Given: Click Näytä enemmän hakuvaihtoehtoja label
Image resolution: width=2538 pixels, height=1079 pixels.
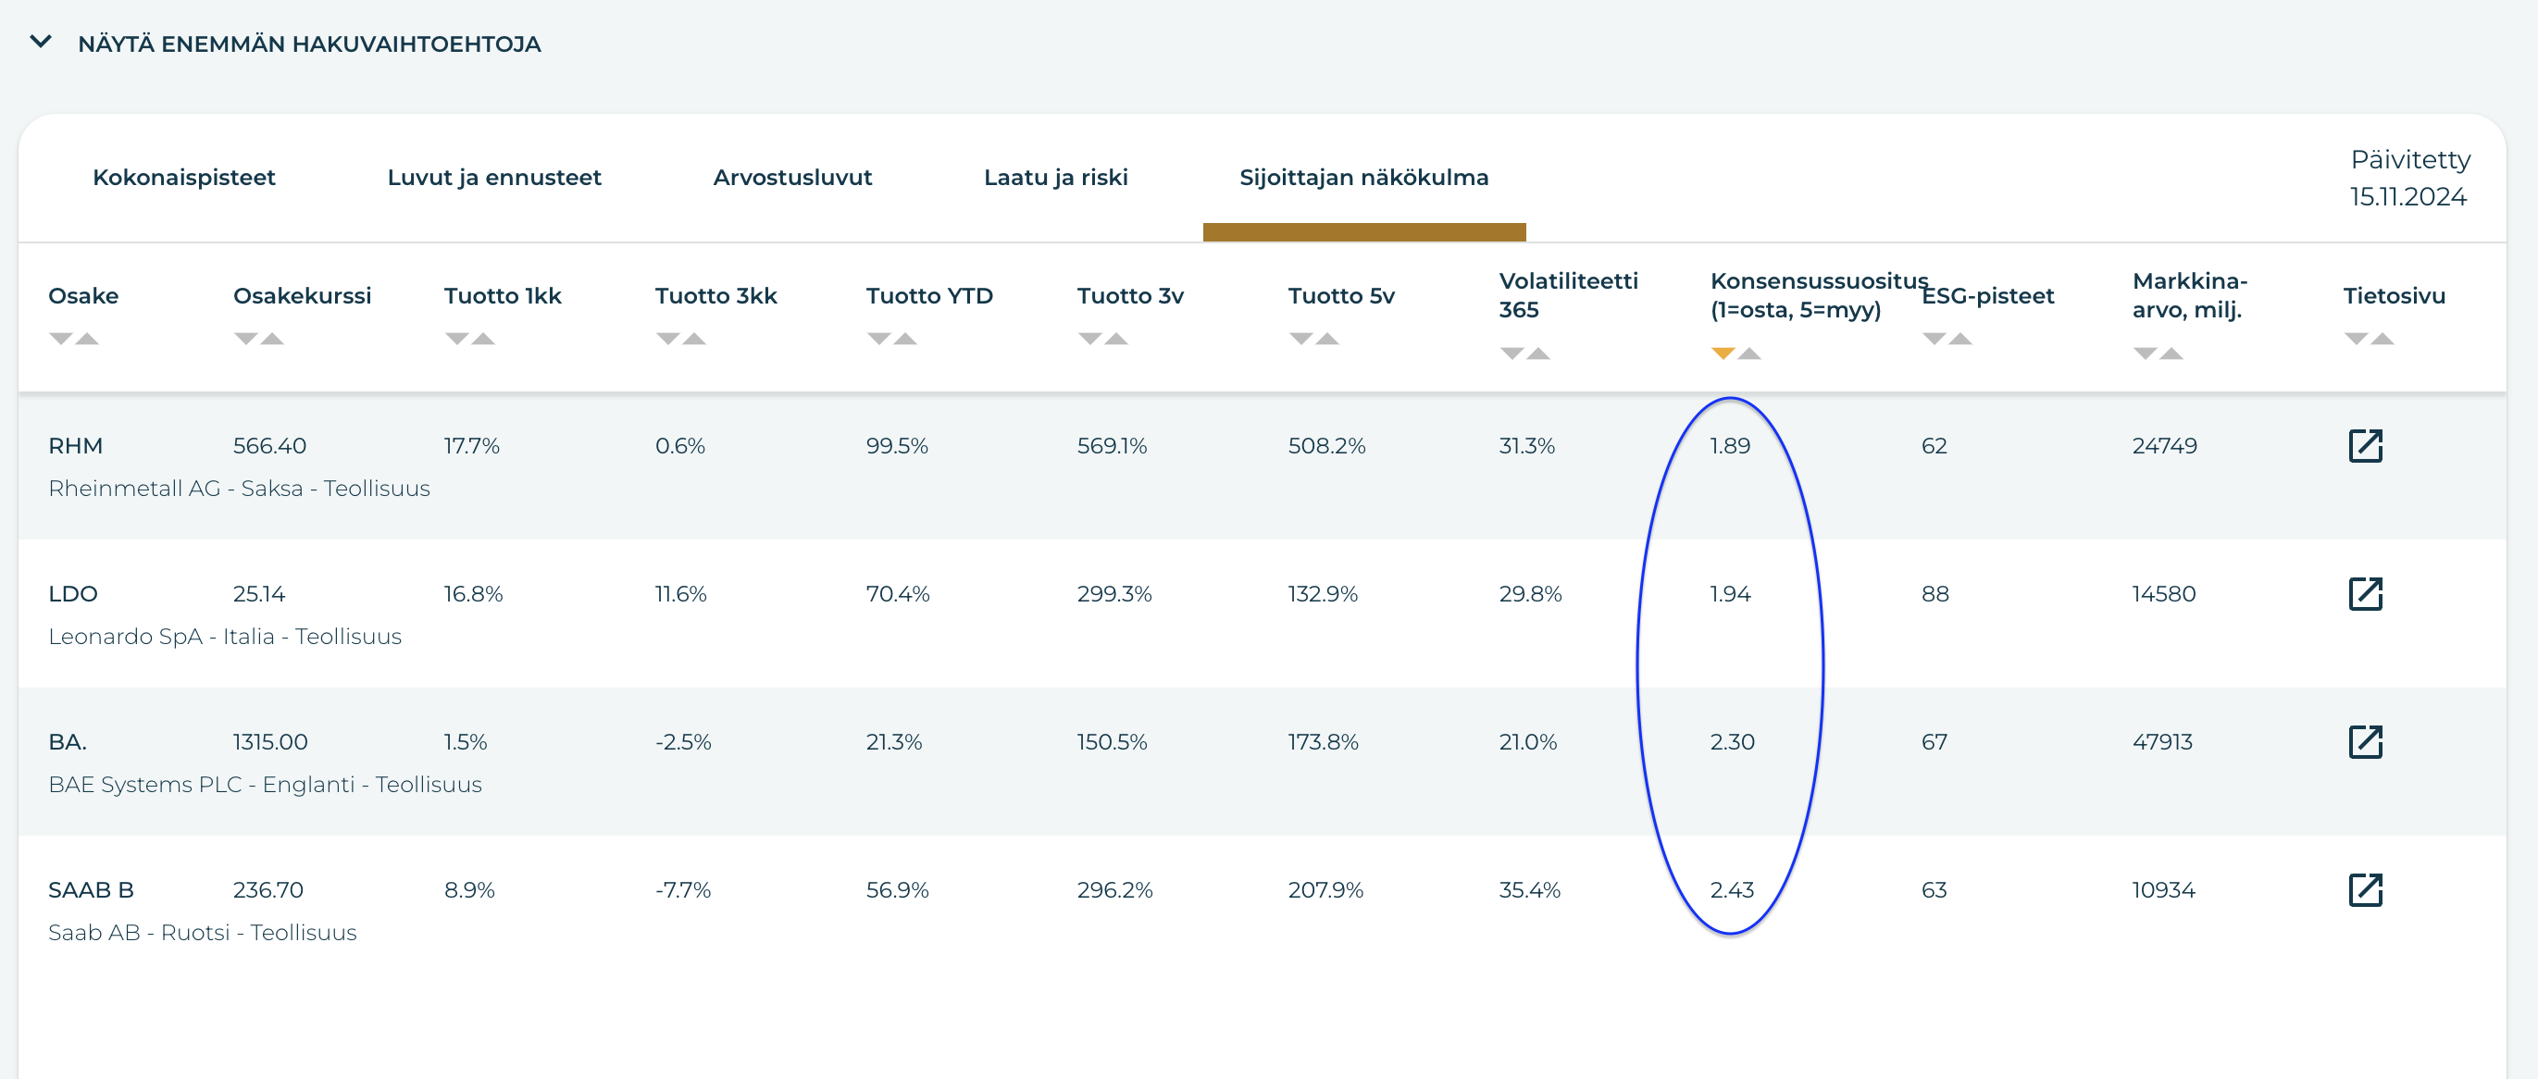Looking at the screenshot, I should click(309, 43).
